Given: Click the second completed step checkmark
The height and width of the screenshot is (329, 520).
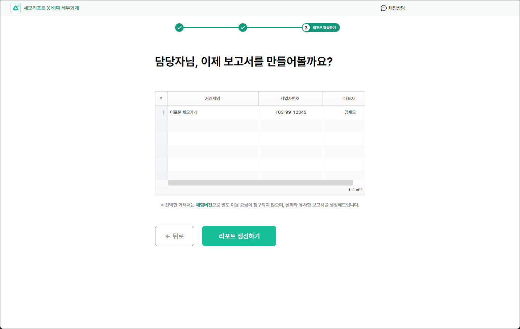Looking at the screenshot, I should pyautogui.click(x=243, y=28).
